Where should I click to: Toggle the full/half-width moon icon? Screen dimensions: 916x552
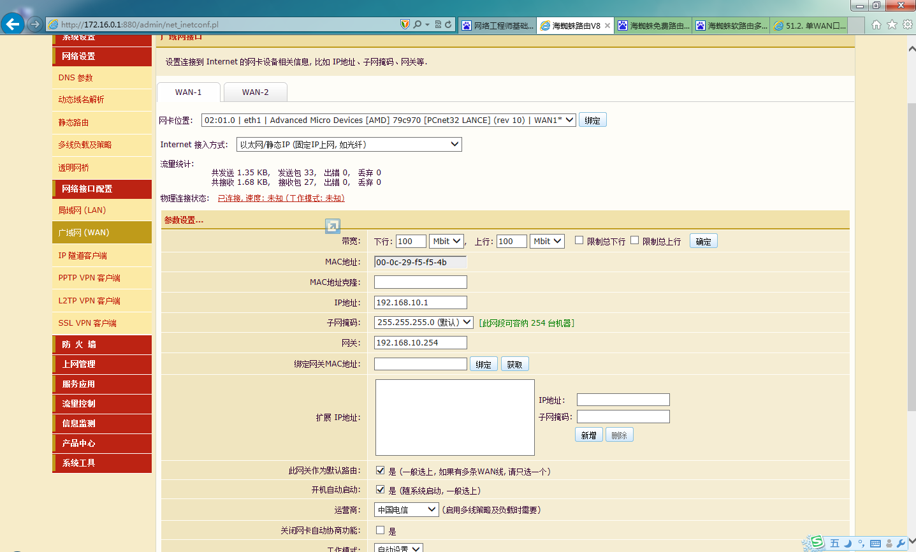click(x=848, y=542)
